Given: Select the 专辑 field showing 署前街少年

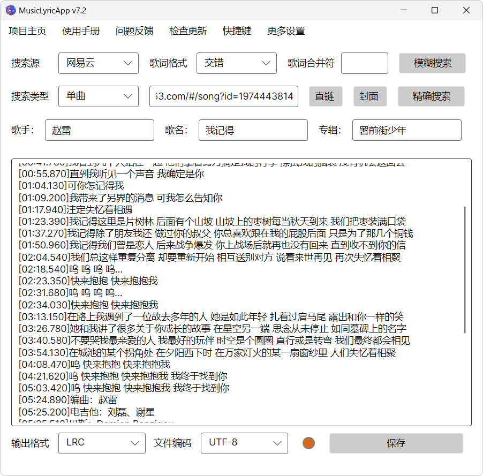Looking at the screenshot, I should (x=406, y=130).
